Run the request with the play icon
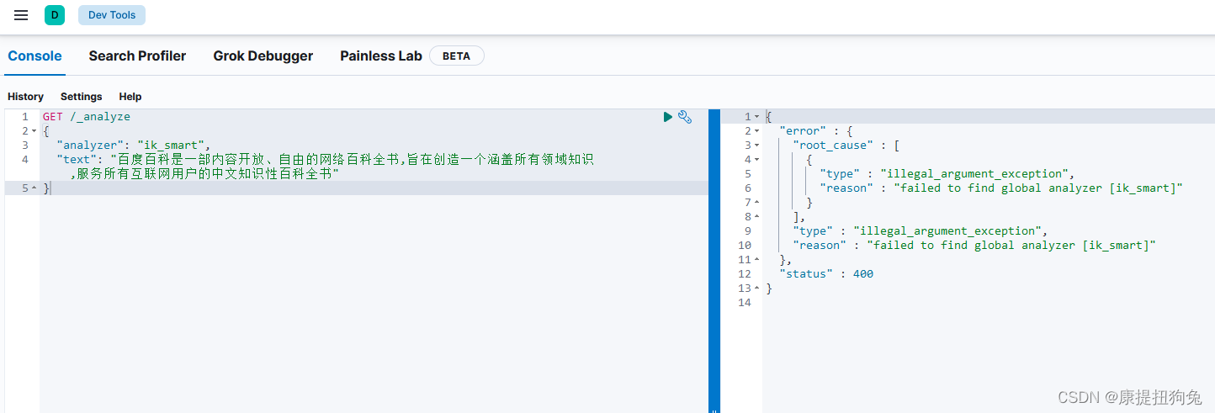 (668, 117)
